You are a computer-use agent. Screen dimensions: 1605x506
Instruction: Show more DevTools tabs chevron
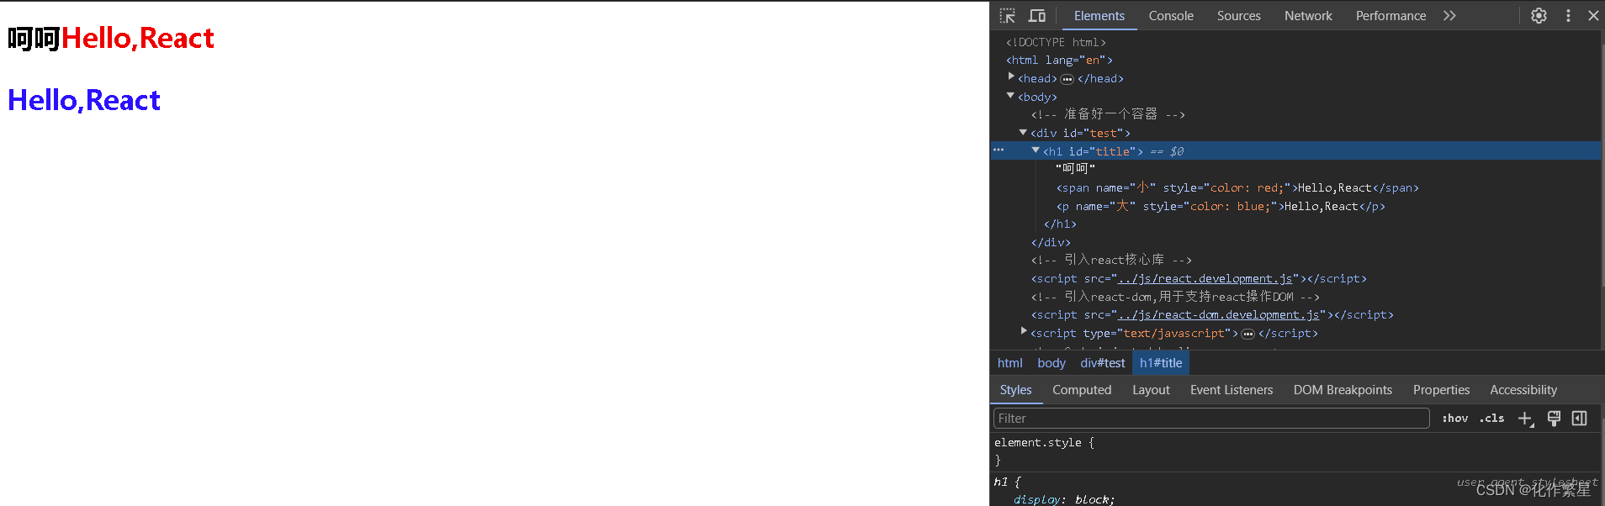pos(1449,16)
